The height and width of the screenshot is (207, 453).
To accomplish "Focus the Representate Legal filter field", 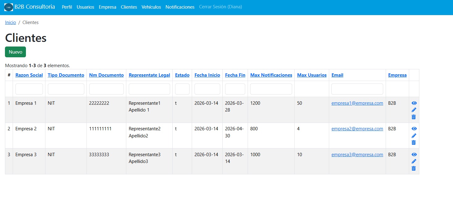I will (149, 89).
